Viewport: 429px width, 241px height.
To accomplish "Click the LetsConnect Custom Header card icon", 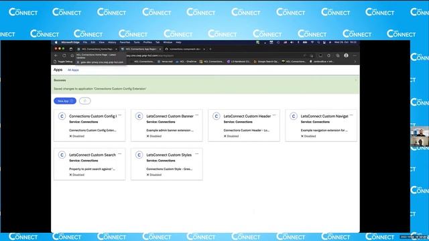I will (x=216, y=116).
